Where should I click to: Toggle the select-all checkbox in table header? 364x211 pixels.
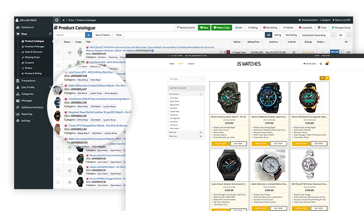pyautogui.click(x=57, y=42)
